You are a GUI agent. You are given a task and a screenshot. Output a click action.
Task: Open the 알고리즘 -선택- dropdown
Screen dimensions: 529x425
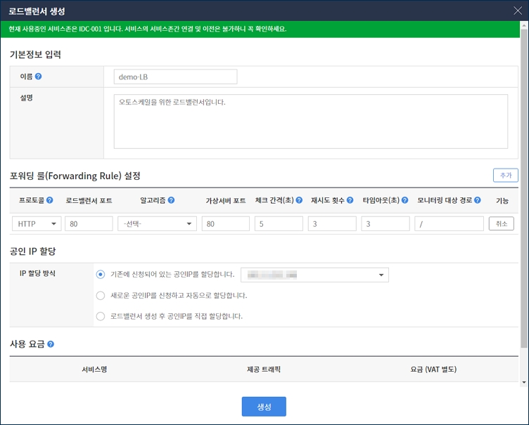pos(157,224)
